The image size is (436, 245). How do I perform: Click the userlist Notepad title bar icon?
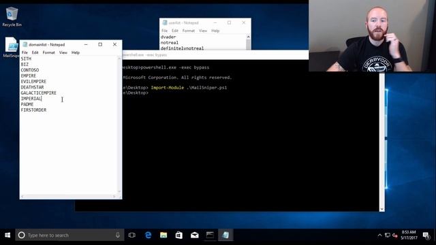point(165,22)
